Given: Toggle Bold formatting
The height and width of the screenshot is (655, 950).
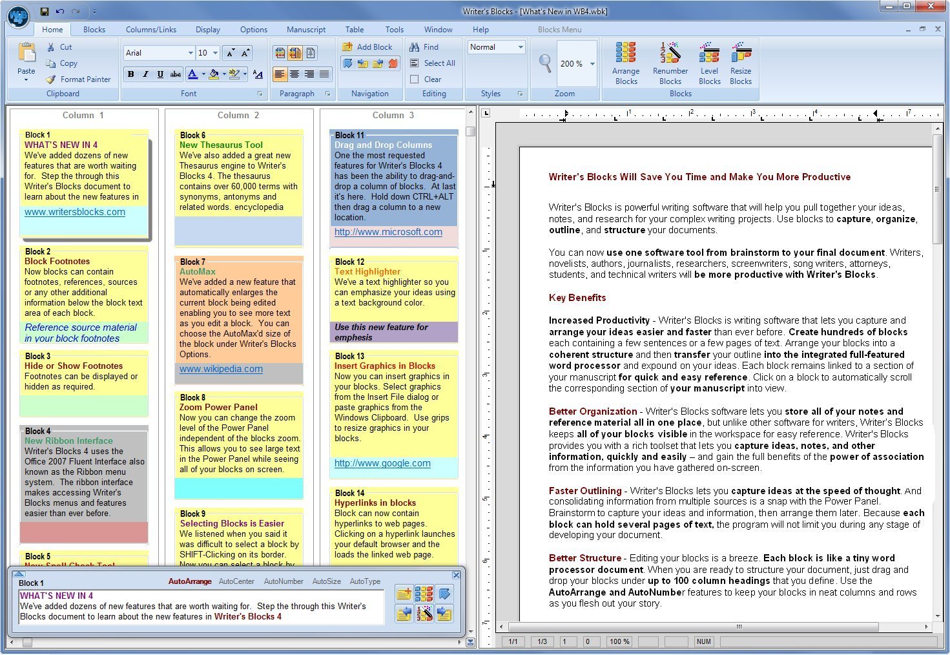Looking at the screenshot, I should click(131, 74).
